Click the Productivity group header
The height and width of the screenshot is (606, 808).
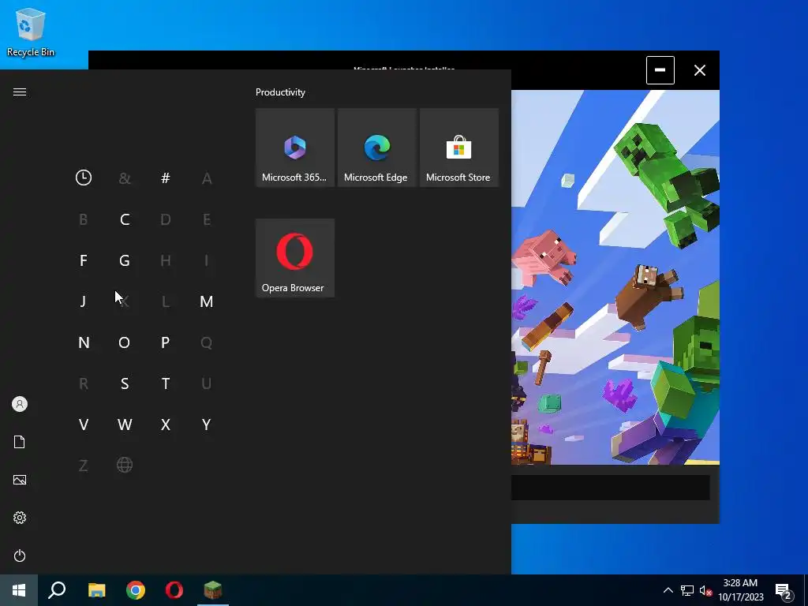(280, 92)
